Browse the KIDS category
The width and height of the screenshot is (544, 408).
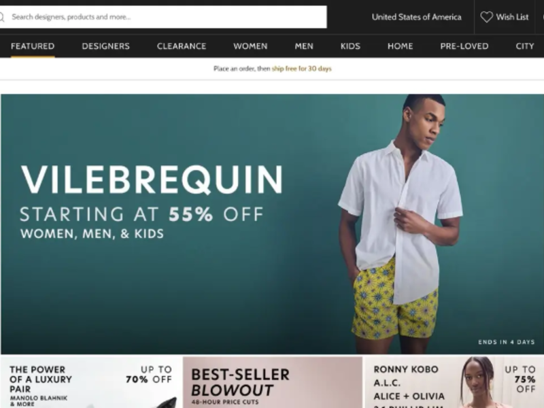pyautogui.click(x=350, y=46)
